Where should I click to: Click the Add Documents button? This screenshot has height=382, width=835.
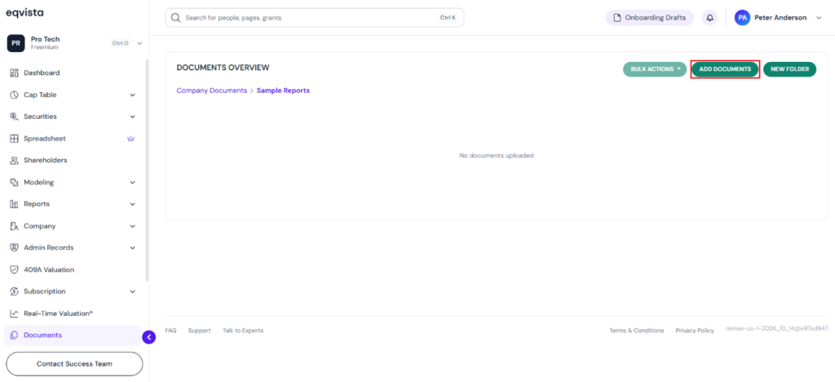pos(725,69)
